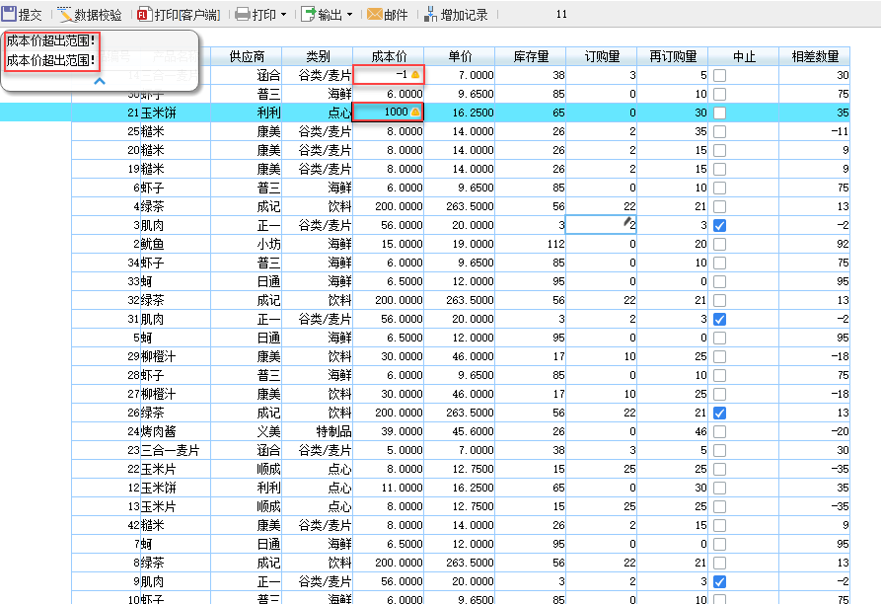Screen dimensions: 881x604
Task: Select 三合一麦片 in row 23
Action: click(170, 450)
